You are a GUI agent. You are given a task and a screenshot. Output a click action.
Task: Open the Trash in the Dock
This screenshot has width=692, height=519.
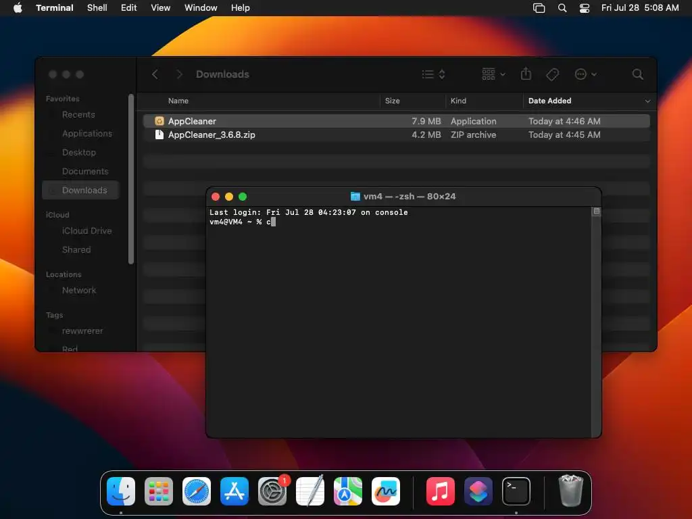570,491
